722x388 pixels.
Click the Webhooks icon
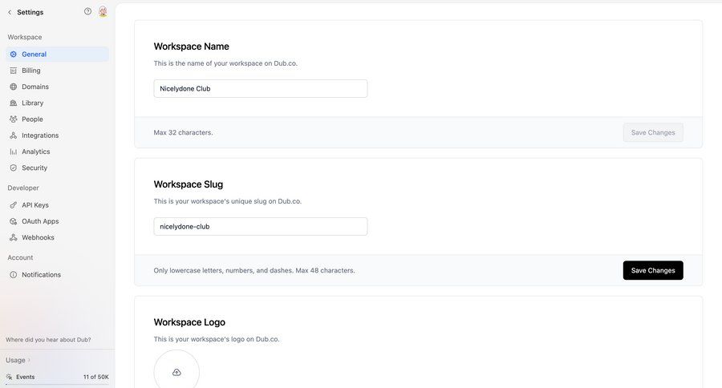(14, 237)
